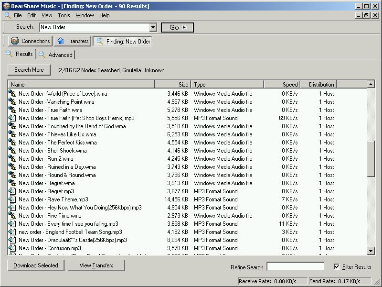Screen dimensions: 382x287
Task: Click inside the Refine Search field
Action: click(296, 267)
